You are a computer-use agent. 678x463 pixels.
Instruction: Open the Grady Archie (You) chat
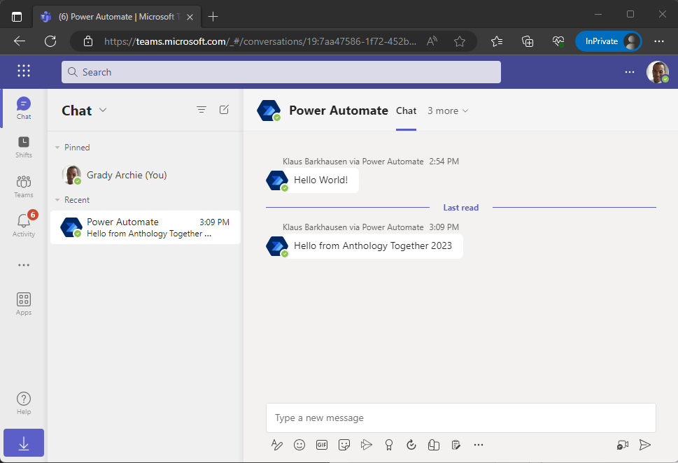click(x=146, y=175)
